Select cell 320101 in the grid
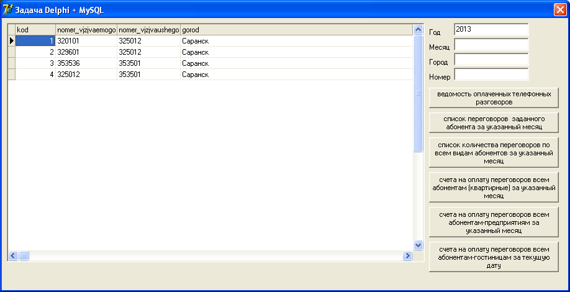This screenshot has height=292, width=570. point(86,41)
